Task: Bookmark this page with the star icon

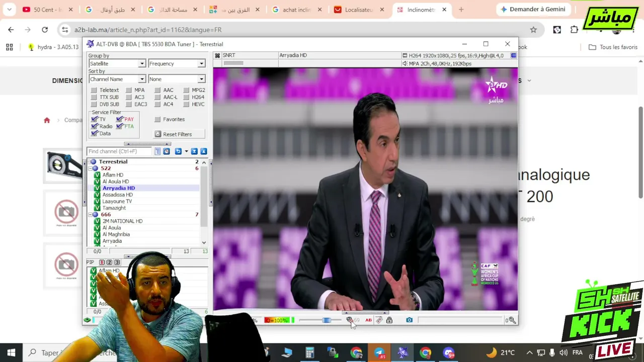Action: point(533,30)
